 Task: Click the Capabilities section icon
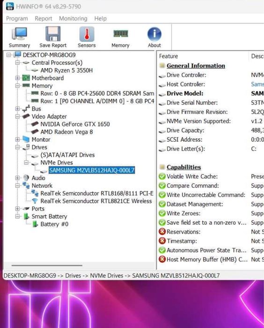pos(162,167)
